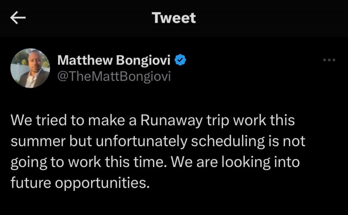Open profile via "Matthew Bongiovi" display name
This screenshot has width=348, height=215.
114,60
